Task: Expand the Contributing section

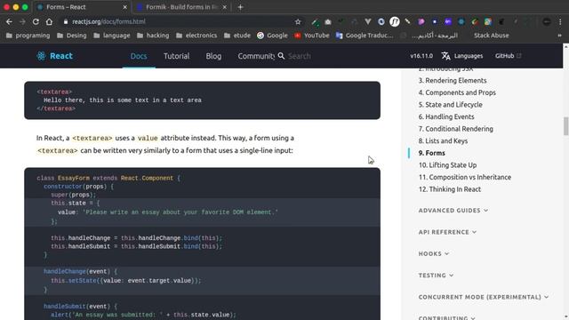Action: pyautogui.click(x=446, y=318)
